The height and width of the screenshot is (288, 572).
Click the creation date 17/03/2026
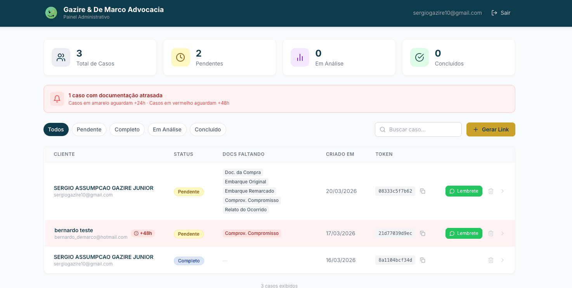[341, 233]
